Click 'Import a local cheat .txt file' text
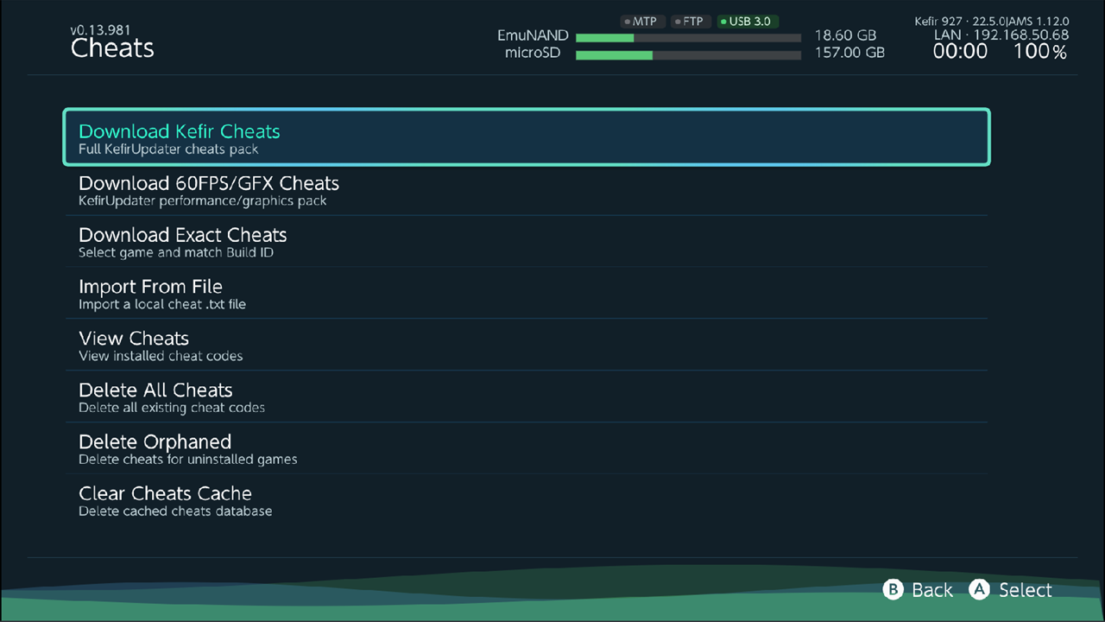This screenshot has width=1105, height=622. click(x=162, y=305)
